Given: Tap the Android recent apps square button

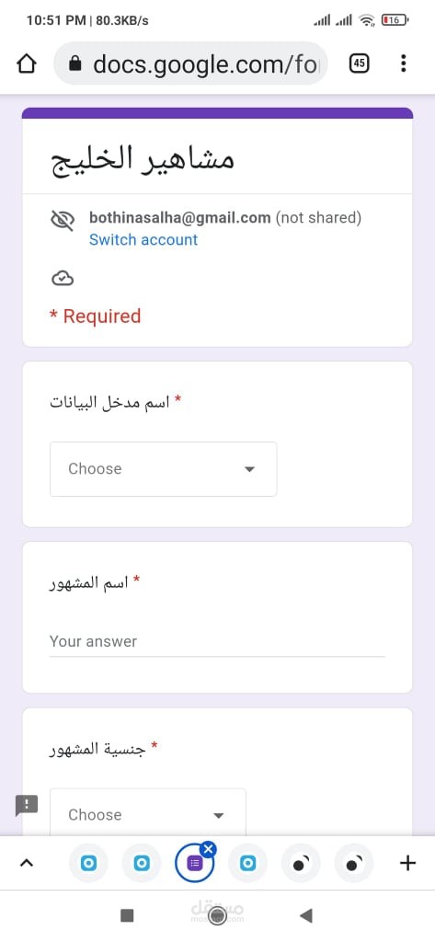Looking at the screenshot, I should (127, 915).
